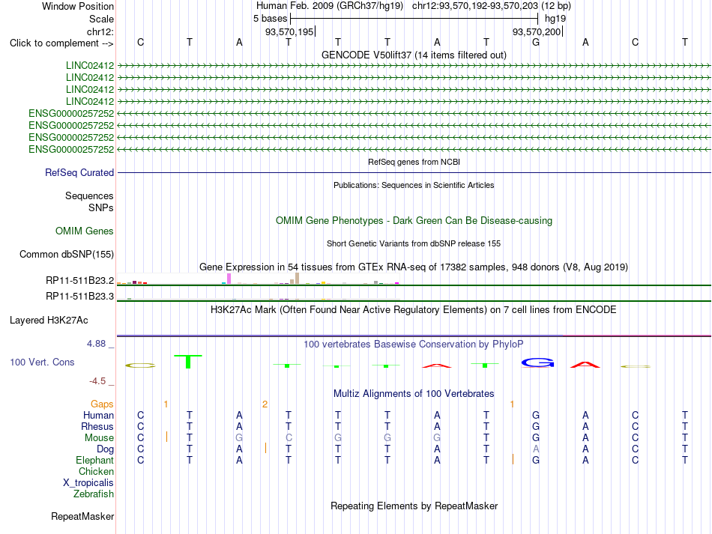Click the GTEx Gene Expression track title

pos(414,267)
